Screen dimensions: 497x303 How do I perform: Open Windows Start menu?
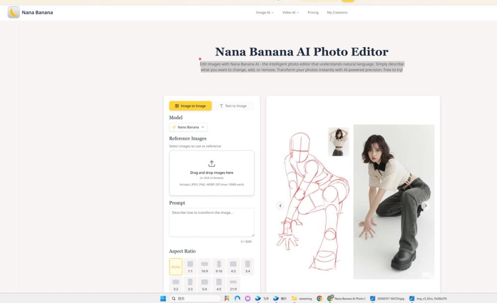163,299
